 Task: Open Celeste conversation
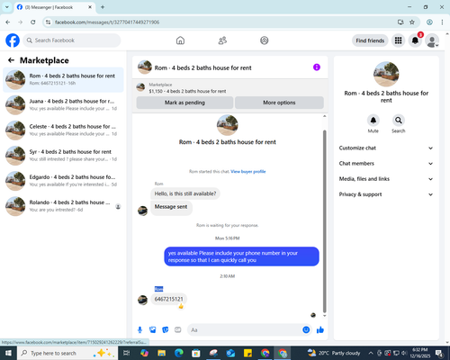[63, 130]
